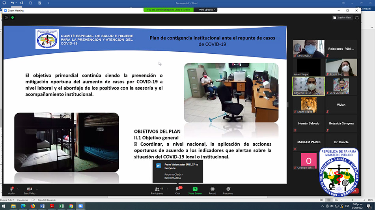The width and height of the screenshot is (375, 210).
Task: Click 100% zoom level in Word
Action: tap(370, 200)
